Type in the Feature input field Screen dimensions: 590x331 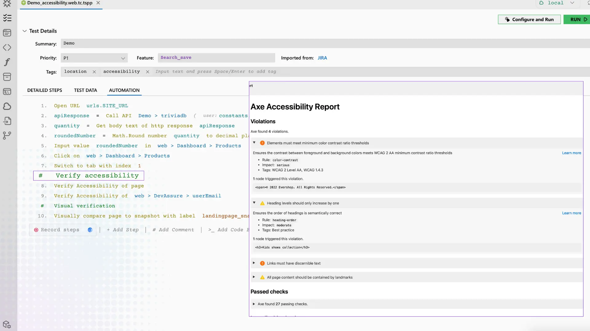(216, 58)
